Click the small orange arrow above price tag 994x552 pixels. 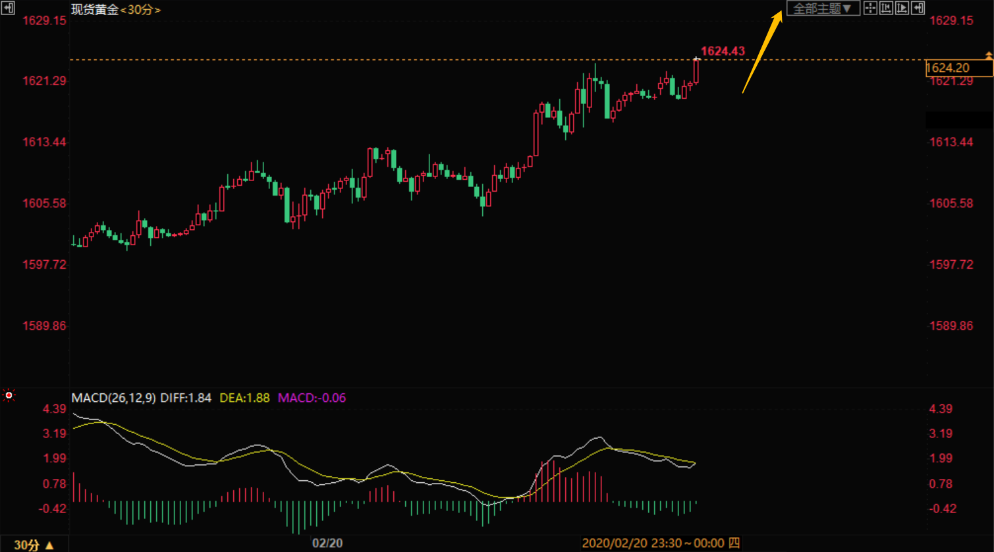click(x=988, y=55)
